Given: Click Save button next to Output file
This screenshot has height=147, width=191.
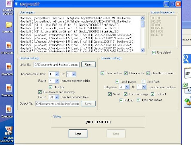Looking at the screenshot, I should (x=88, y=104).
